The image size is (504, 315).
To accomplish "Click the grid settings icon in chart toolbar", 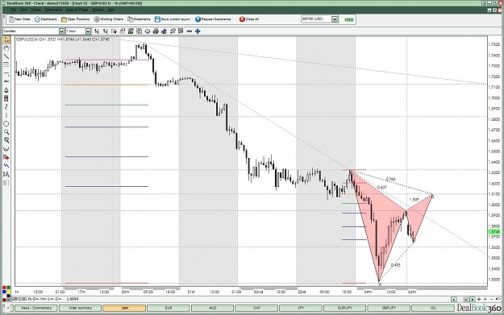I will 114,31.
